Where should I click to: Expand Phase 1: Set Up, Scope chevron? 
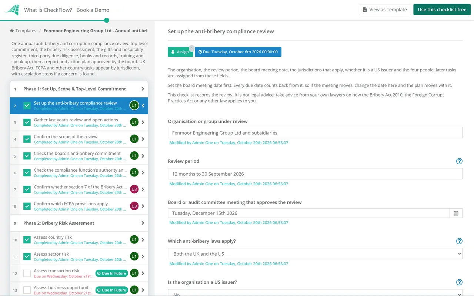pyautogui.click(x=143, y=89)
